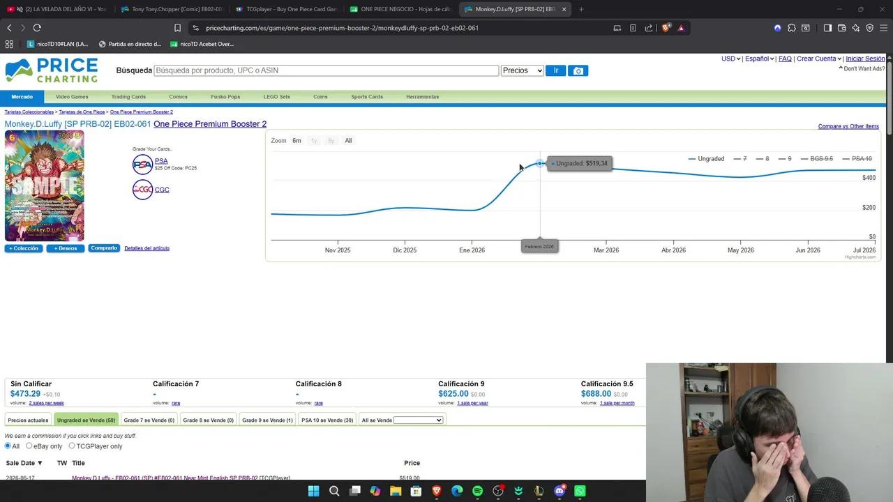Open the Mercado navigation tab
Viewport: 893px width, 502px height.
tap(22, 97)
